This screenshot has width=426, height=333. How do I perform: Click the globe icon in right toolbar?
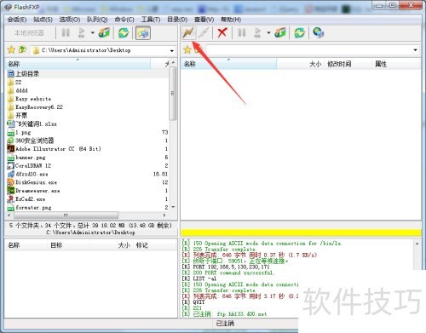click(x=318, y=32)
